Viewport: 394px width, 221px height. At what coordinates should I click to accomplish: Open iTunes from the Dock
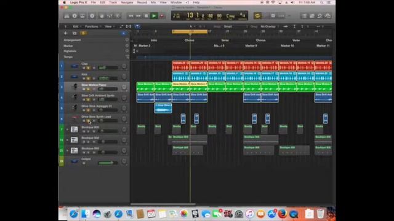(x=249, y=214)
